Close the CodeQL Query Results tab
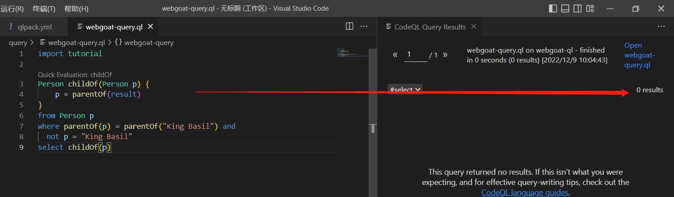Screen dimensions: 674x197 pyautogui.click(x=474, y=27)
